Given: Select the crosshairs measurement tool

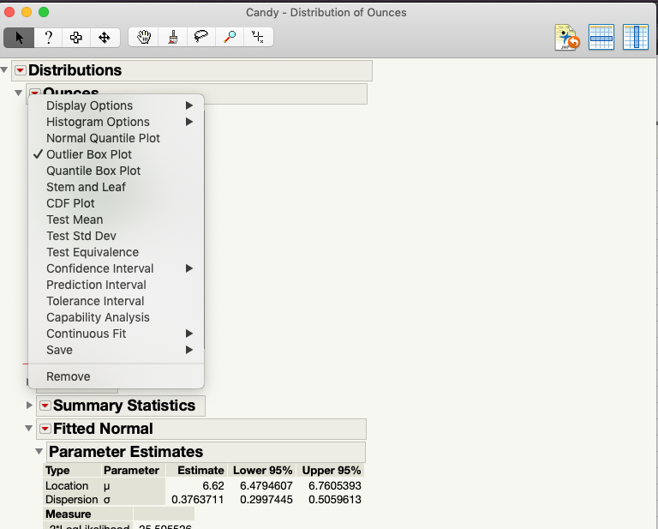Looking at the screenshot, I should click(x=258, y=38).
